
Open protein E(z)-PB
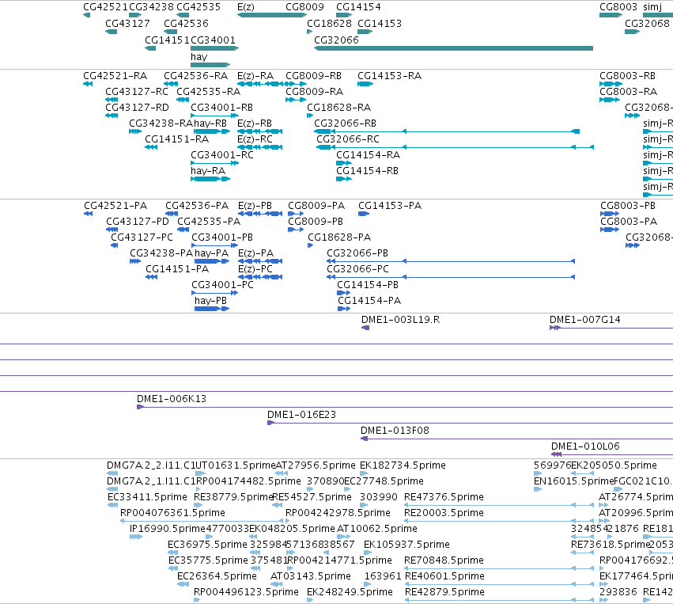pyautogui.click(x=255, y=206)
